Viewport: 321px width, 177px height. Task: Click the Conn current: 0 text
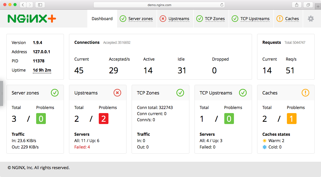pos(152,114)
